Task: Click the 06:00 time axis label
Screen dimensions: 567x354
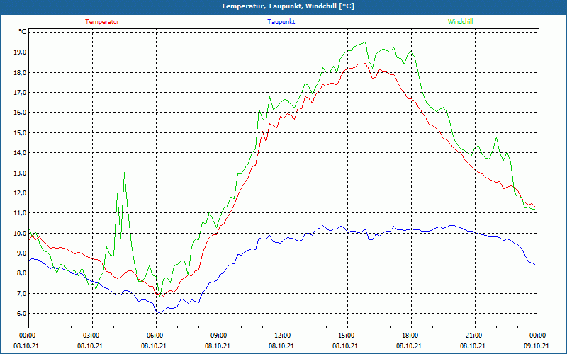Action: coord(156,336)
